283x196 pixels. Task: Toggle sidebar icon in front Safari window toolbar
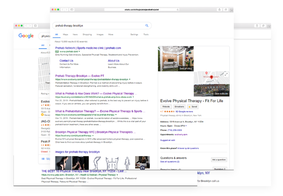[72, 9]
